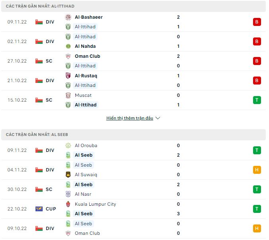This screenshot has height=240, width=269.
Task: Click the Al-Rustaq team crest icon
Action: point(68,76)
